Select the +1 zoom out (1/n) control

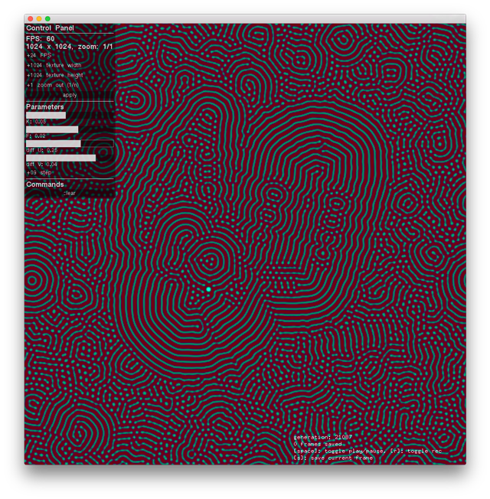click(x=52, y=85)
